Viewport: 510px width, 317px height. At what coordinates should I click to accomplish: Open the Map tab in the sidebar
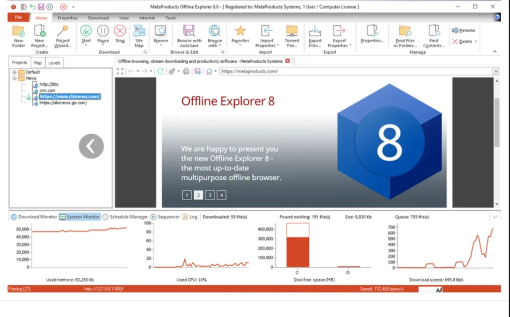click(x=38, y=62)
